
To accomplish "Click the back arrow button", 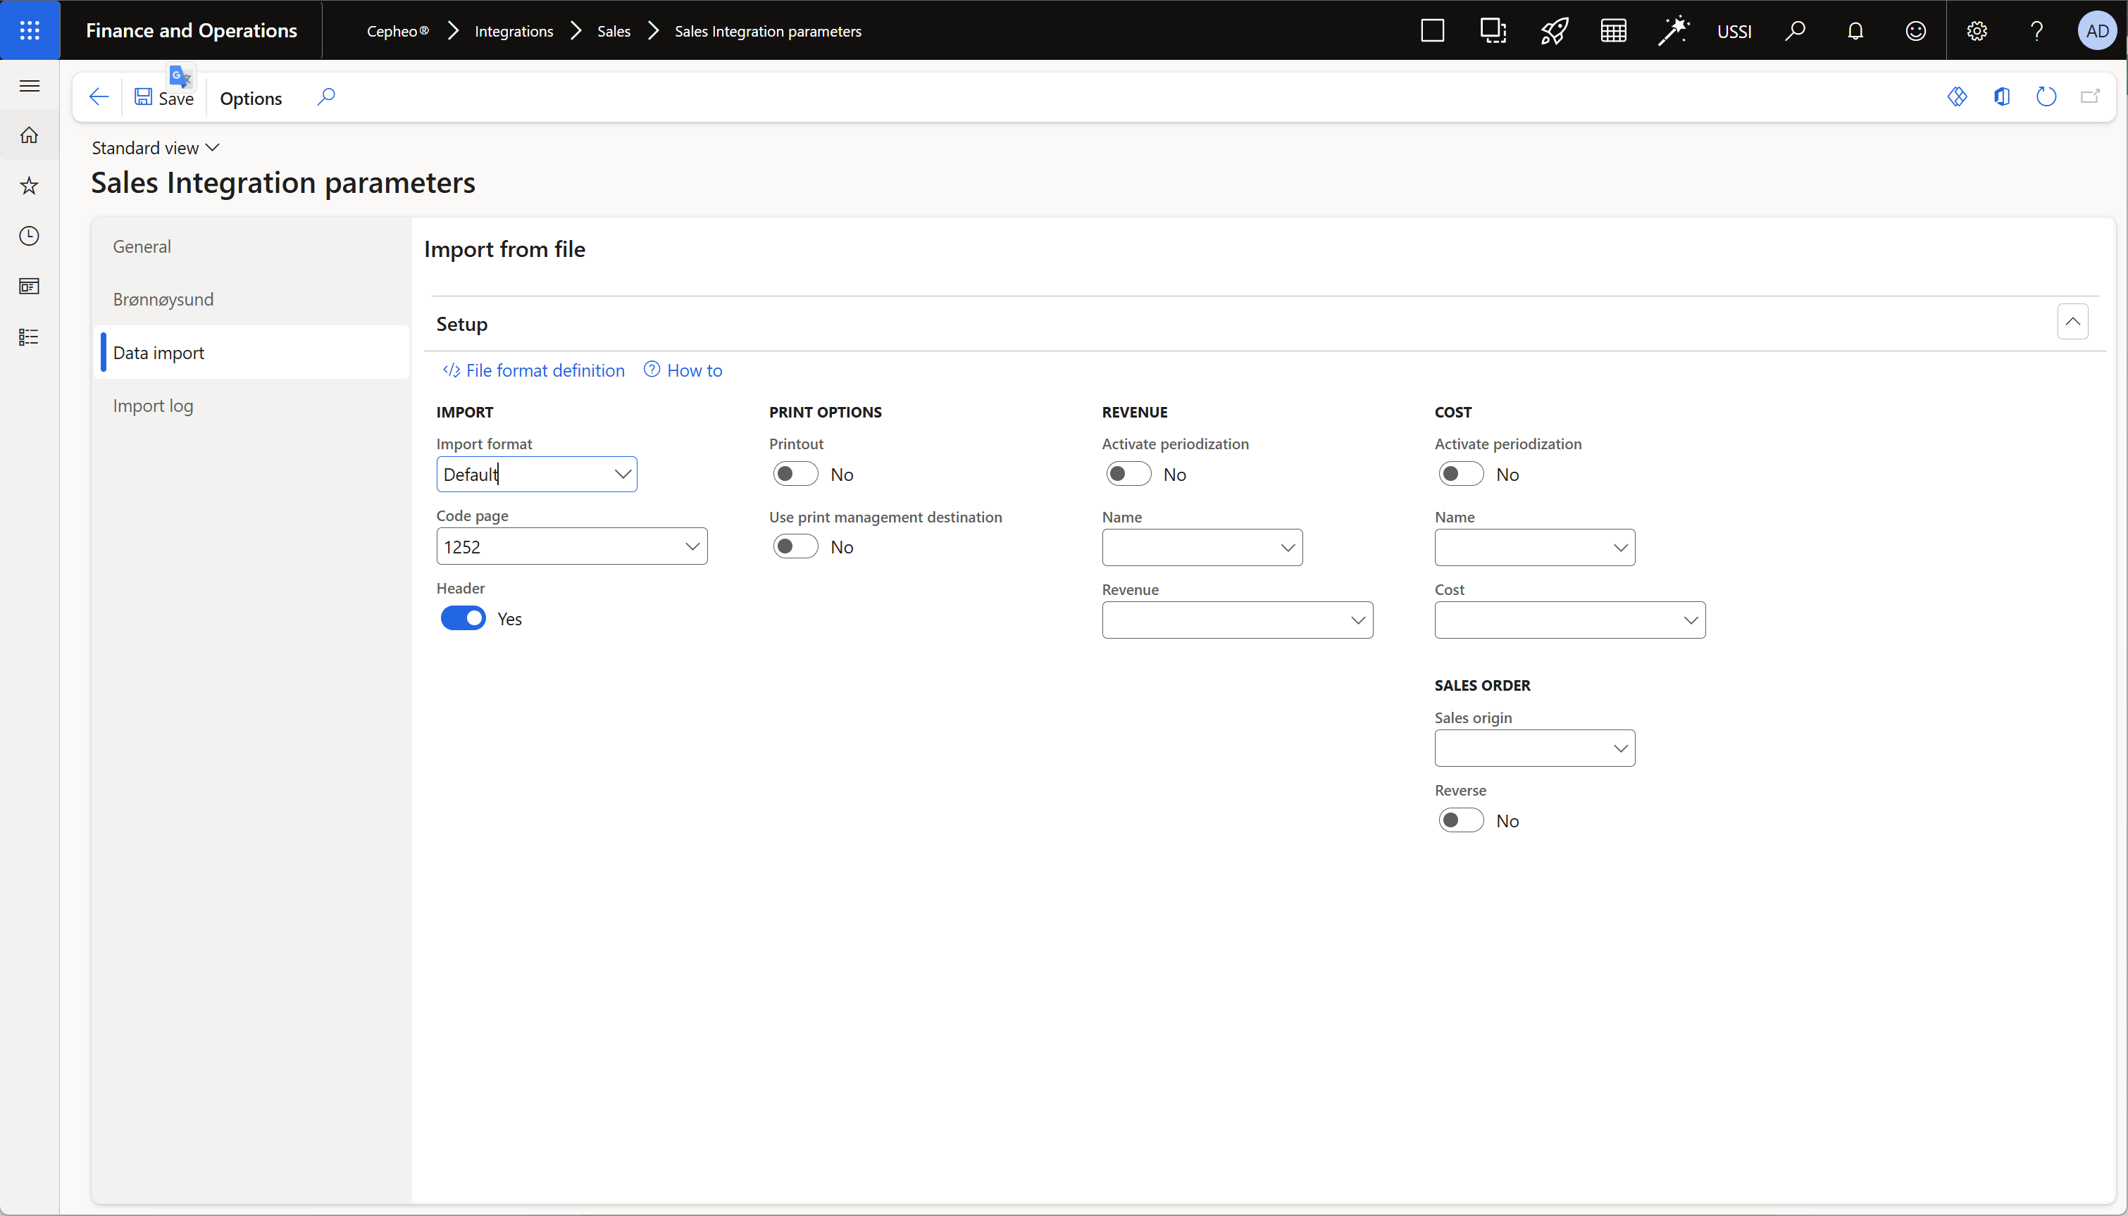I will pos(99,97).
